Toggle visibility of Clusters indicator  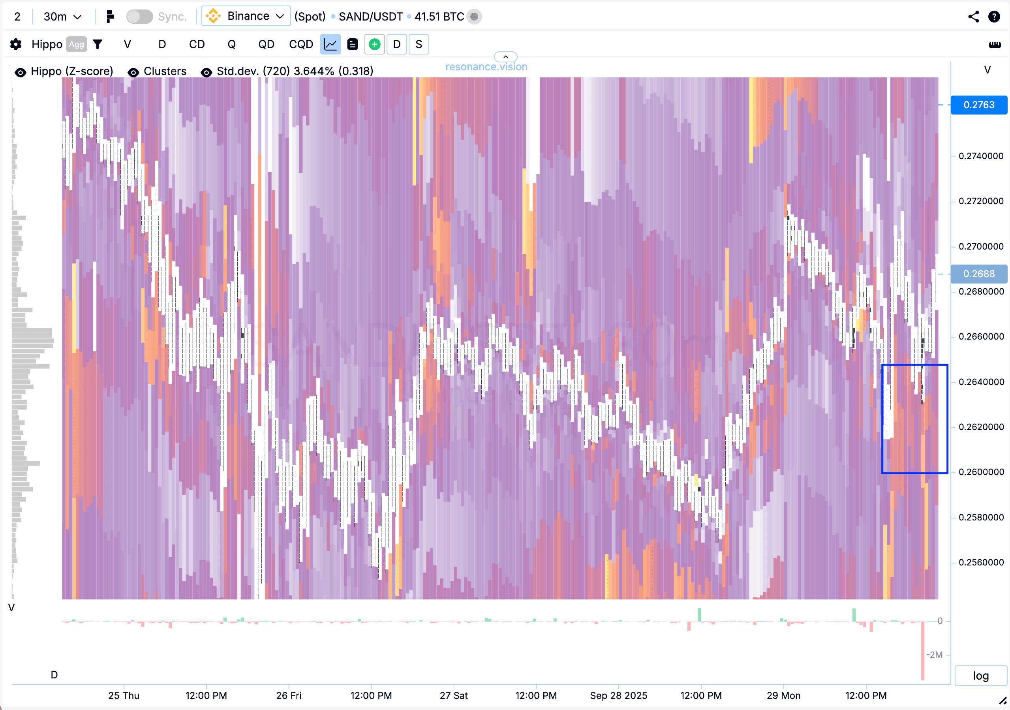(x=133, y=72)
